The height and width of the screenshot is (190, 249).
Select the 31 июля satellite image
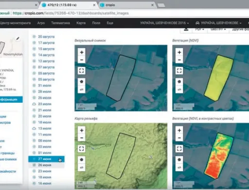[45, 85]
